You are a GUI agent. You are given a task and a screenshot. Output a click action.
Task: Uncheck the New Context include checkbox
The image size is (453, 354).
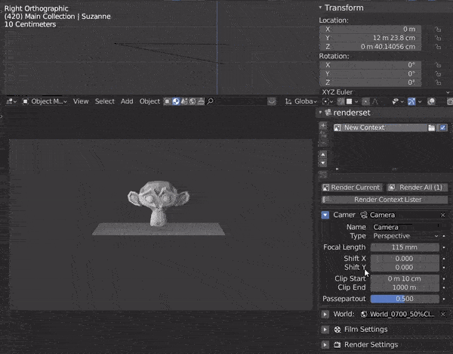click(x=442, y=128)
